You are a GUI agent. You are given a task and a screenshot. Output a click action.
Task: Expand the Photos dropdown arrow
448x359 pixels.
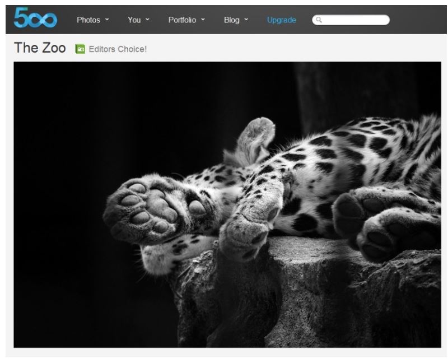[x=107, y=20]
